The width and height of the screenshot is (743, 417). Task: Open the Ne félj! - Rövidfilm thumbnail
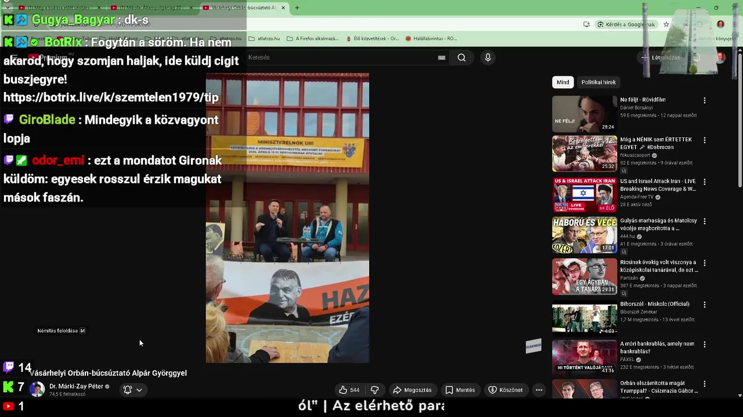click(x=584, y=114)
